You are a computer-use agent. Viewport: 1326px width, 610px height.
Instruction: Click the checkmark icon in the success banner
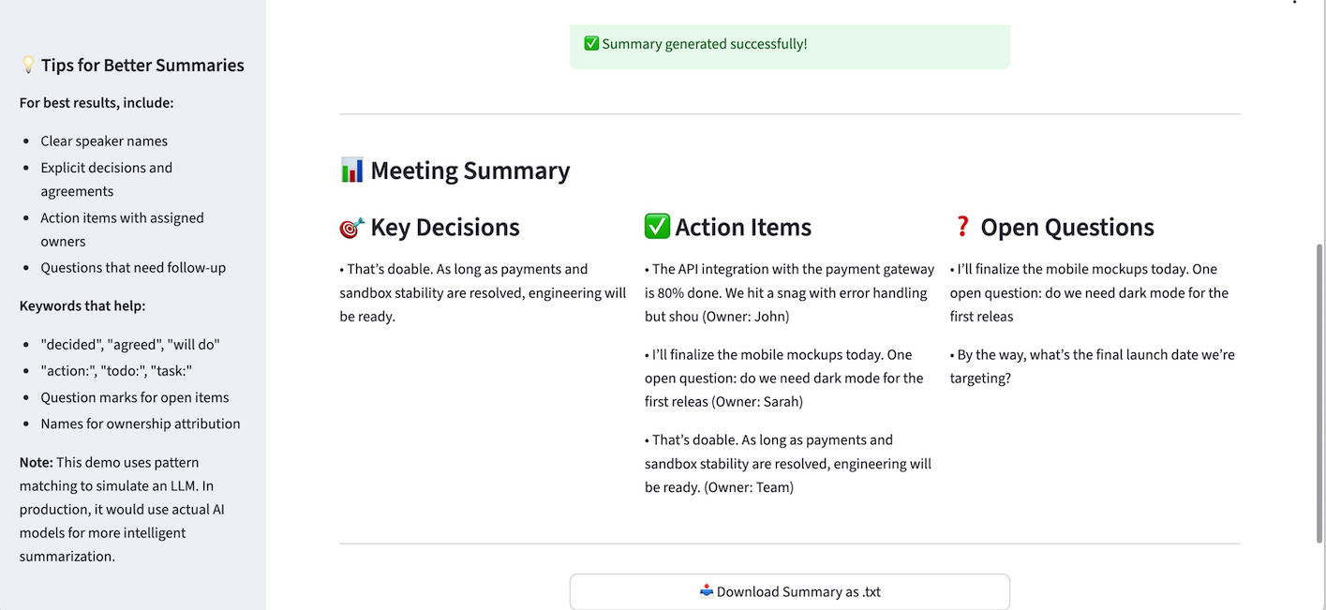click(x=591, y=42)
